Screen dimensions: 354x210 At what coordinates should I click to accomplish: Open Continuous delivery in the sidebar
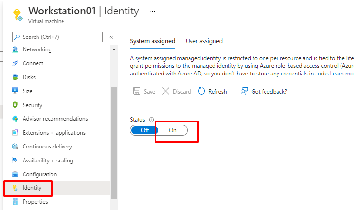(x=47, y=147)
